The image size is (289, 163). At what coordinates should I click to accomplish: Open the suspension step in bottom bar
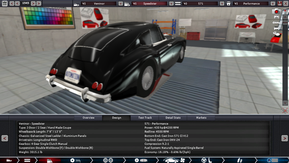pyautogui.click(x=239, y=160)
